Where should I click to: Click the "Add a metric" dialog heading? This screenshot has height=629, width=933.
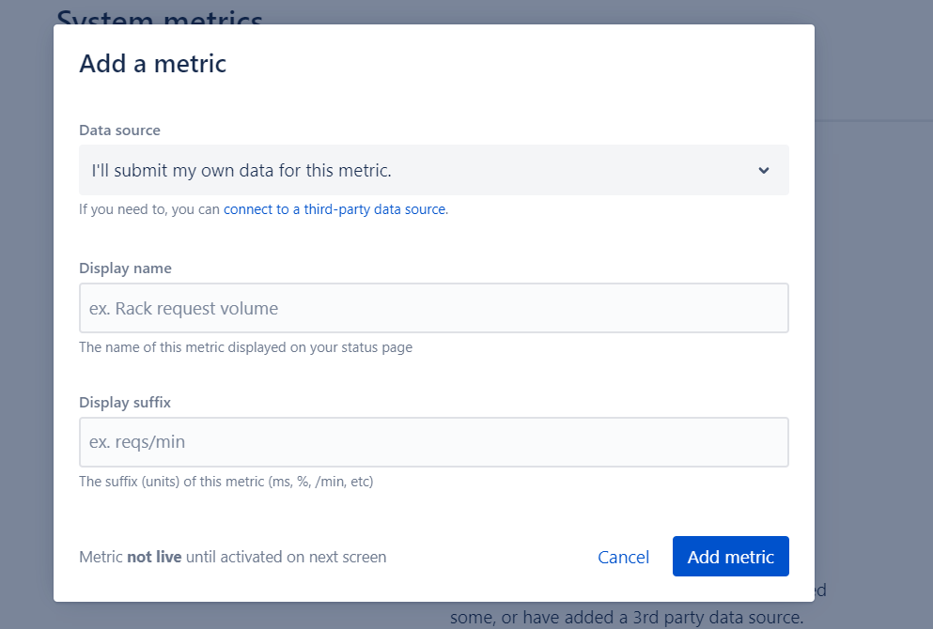152,64
